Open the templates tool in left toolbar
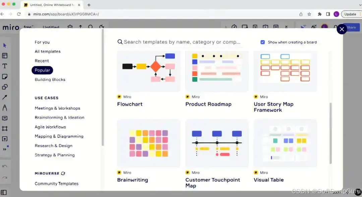 5,56
